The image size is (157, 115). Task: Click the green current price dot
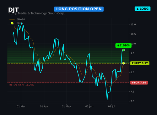click(123, 50)
